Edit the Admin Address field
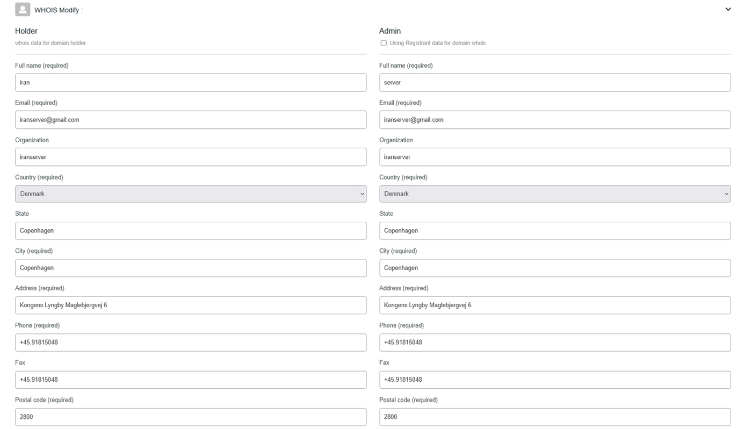Viewport: 752px width, 429px height. tap(555, 305)
